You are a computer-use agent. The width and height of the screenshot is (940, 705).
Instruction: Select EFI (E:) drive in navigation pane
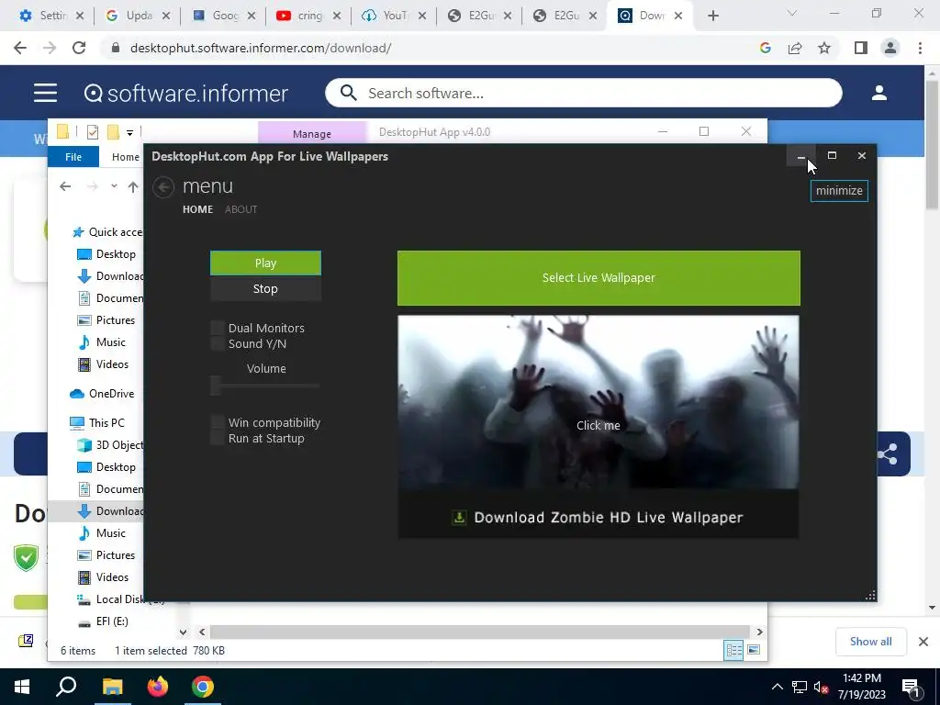(103, 621)
